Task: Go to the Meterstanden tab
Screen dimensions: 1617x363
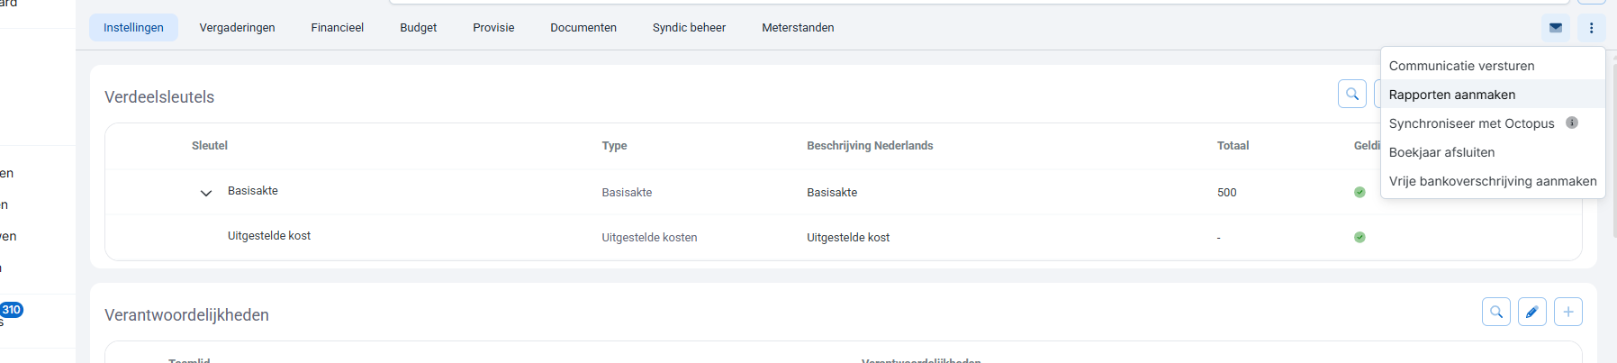Action: [798, 28]
